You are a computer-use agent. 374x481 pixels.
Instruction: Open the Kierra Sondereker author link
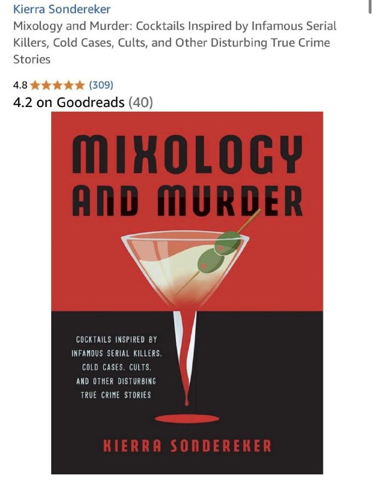coord(61,9)
